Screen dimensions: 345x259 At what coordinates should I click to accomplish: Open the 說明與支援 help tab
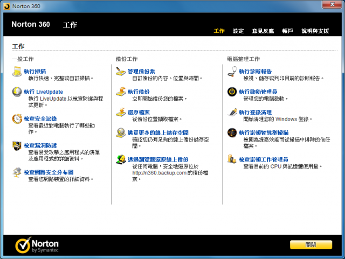point(315,31)
